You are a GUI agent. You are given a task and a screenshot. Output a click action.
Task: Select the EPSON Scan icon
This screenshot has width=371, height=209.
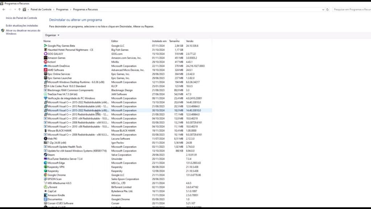tap(45, 179)
